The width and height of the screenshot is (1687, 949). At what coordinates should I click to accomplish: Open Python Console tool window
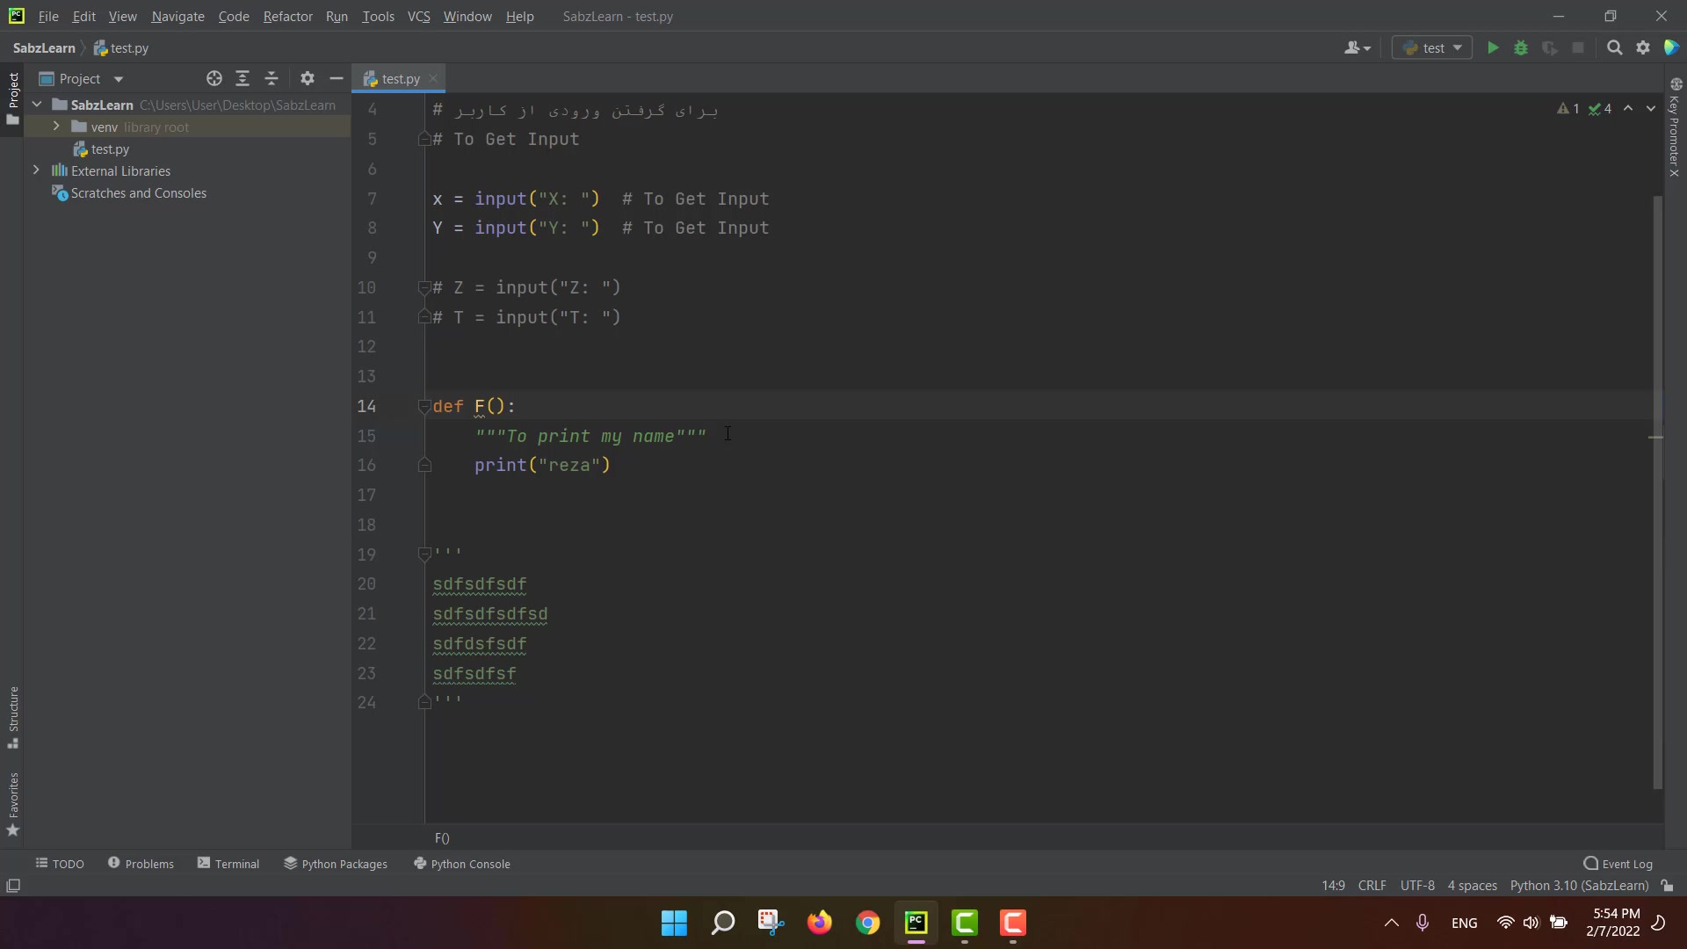(x=462, y=864)
